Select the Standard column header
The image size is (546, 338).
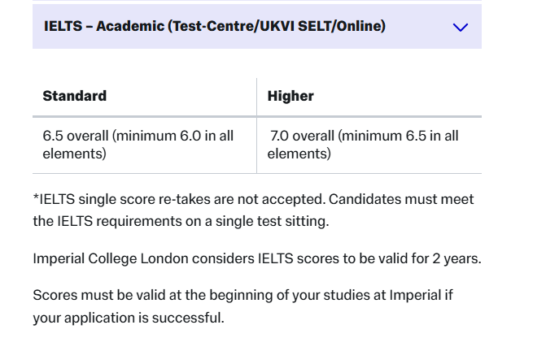(x=74, y=96)
